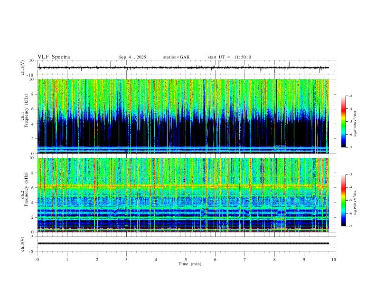Click the "-3" tick on ch.1 colorbar
The image size is (376, 291).
(x=350, y=96)
